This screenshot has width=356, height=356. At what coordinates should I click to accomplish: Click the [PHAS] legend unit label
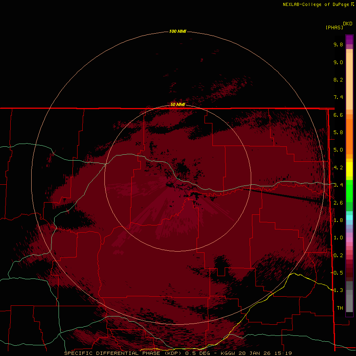point(334,27)
